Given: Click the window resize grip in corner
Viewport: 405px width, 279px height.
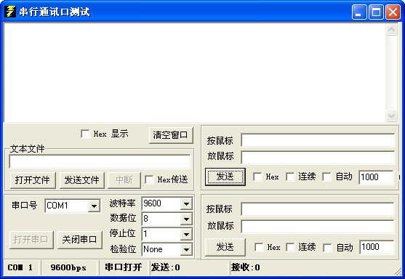Looking at the screenshot, I should 398,271.
